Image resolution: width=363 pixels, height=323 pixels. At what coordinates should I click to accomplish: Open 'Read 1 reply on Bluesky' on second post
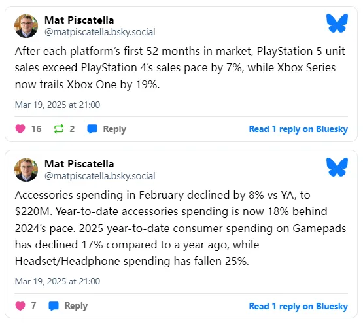(x=298, y=306)
